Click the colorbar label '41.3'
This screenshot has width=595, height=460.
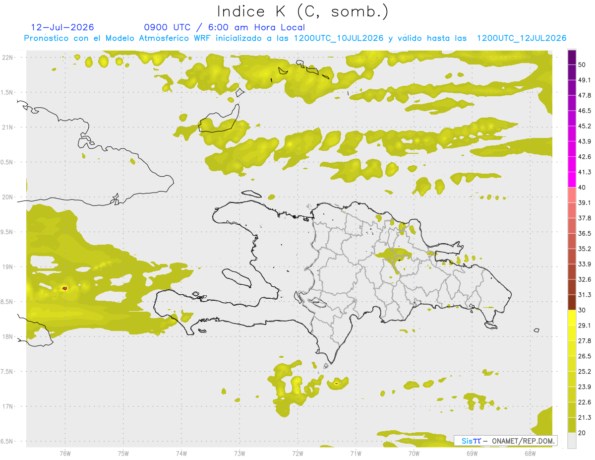click(x=585, y=172)
